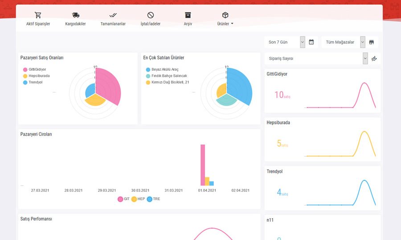This screenshot has height=240, width=401.
Task: Select the Aktif Siparişler menu label
Action: 38,24
